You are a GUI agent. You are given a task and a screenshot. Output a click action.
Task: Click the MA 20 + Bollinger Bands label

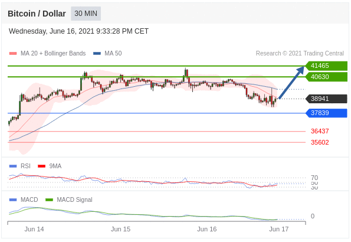click(53, 53)
